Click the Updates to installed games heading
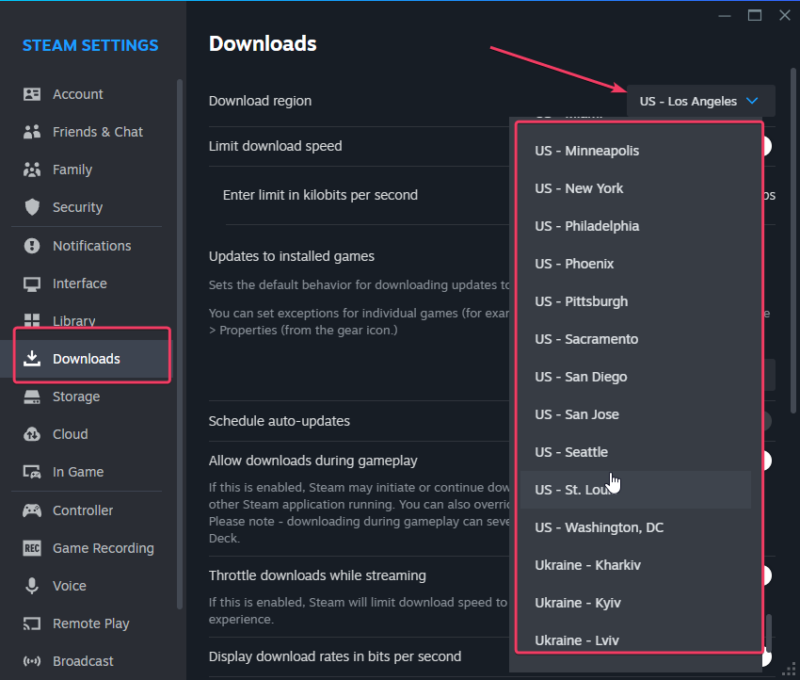Viewport: 800px width, 680px height. pyautogui.click(x=292, y=256)
